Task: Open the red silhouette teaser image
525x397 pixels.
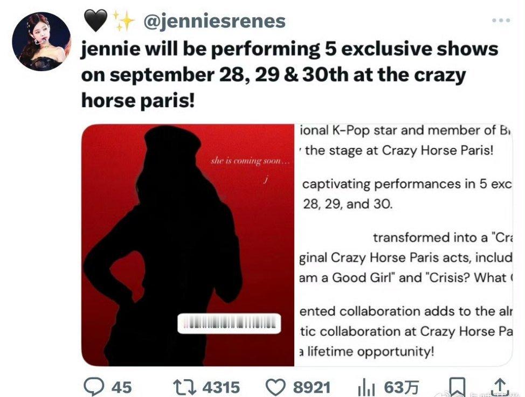Action: pyautogui.click(x=188, y=245)
